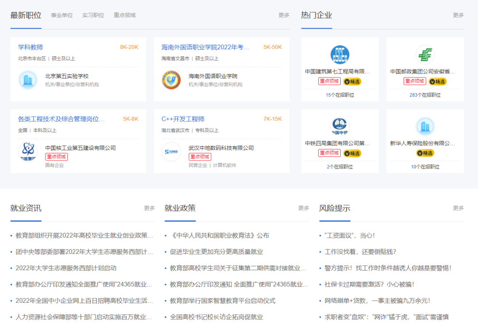Open 更多 link for 风险提示
Image resolution: width=478 pixels, height=328 pixels.
[x=458, y=208]
